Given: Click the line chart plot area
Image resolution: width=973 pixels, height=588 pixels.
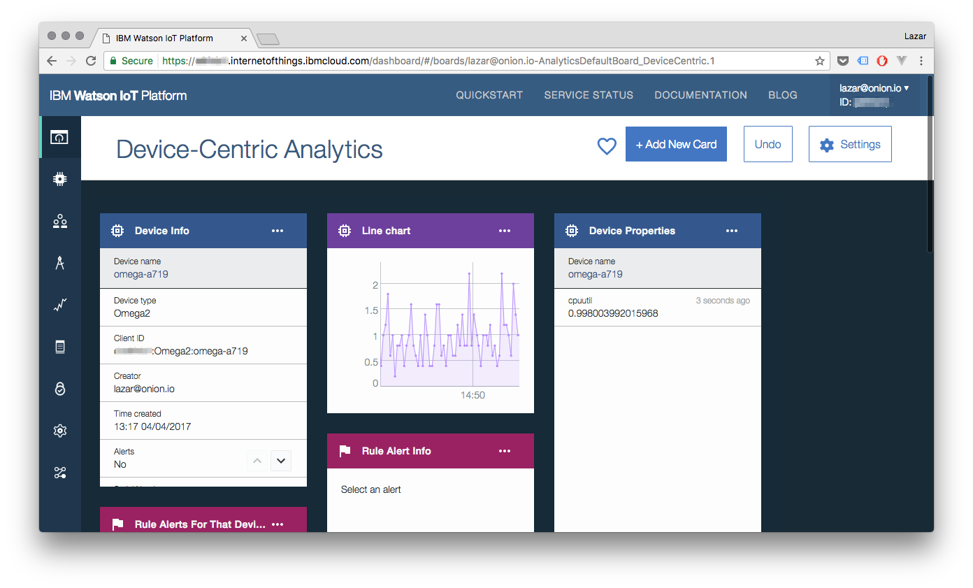Looking at the screenshot, I should pos(450,324).
